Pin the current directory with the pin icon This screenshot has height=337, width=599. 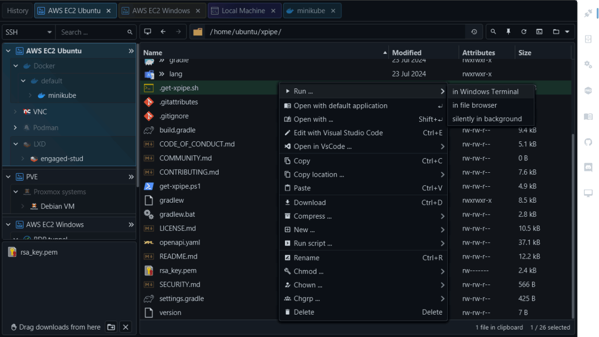click(509, 32)
